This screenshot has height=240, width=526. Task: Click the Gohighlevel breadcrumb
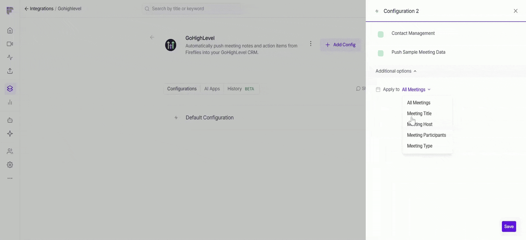(70, 9)
